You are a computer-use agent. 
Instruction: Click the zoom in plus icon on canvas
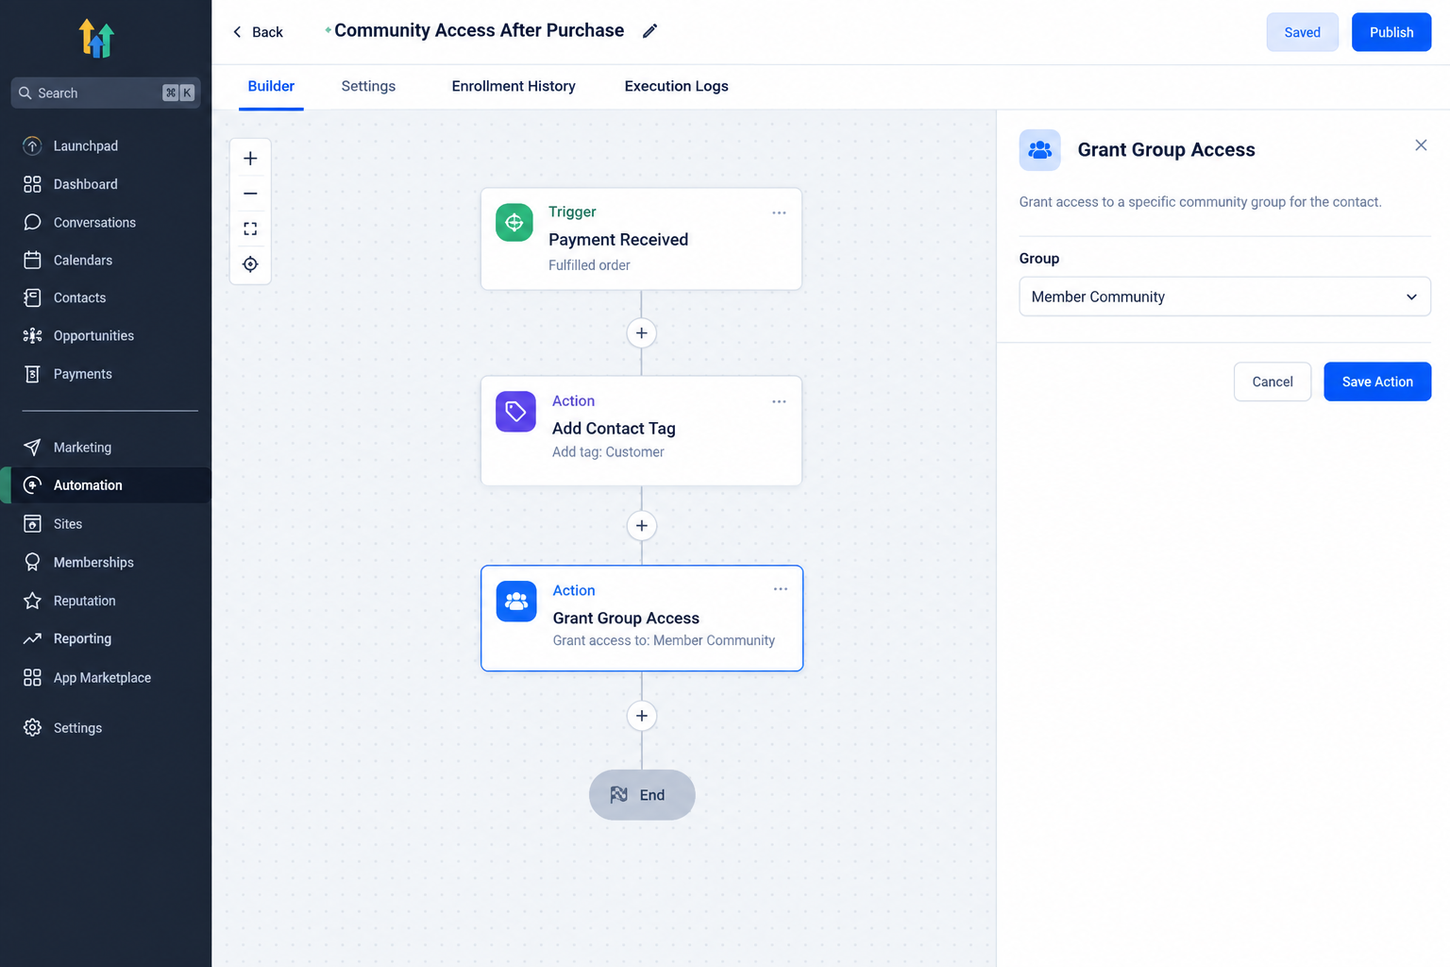pyautogui.click(x=250, y=159)
